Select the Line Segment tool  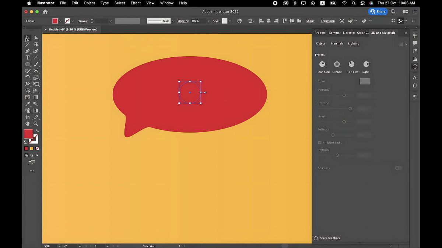click(x=36, y=58)
